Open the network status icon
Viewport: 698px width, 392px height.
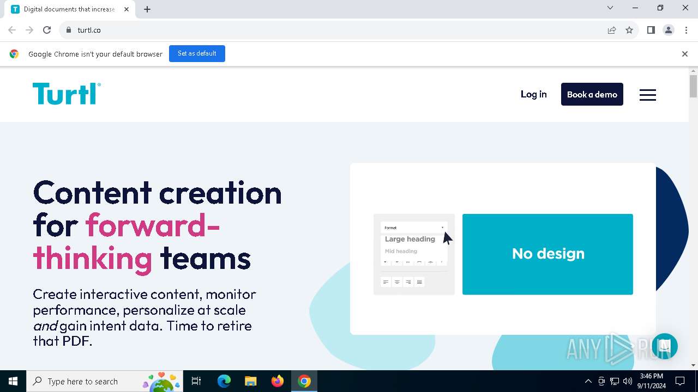point(615,381)
